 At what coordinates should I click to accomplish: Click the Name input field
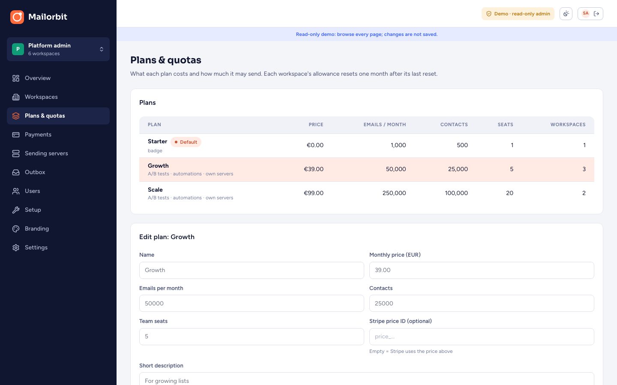[x=252, y=270]
